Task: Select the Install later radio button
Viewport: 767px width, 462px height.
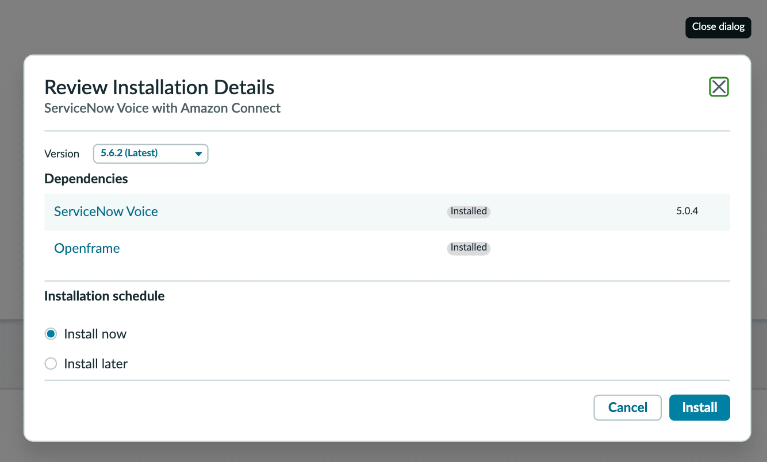Action: pyautogui.click(x=51, y=364)
